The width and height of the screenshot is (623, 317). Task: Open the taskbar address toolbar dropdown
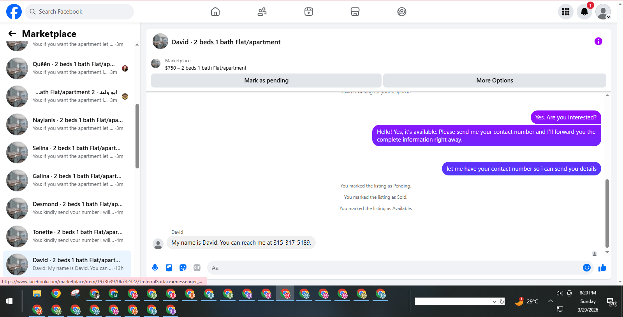[495, 301]
